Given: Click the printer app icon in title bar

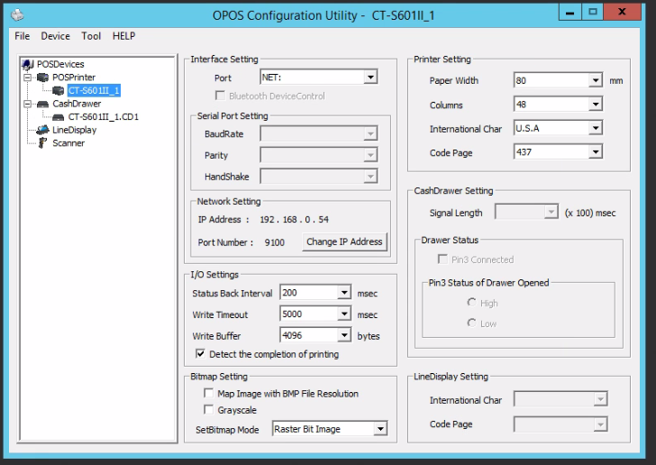Looking at the screenshot, I should (x=18, y=15).
